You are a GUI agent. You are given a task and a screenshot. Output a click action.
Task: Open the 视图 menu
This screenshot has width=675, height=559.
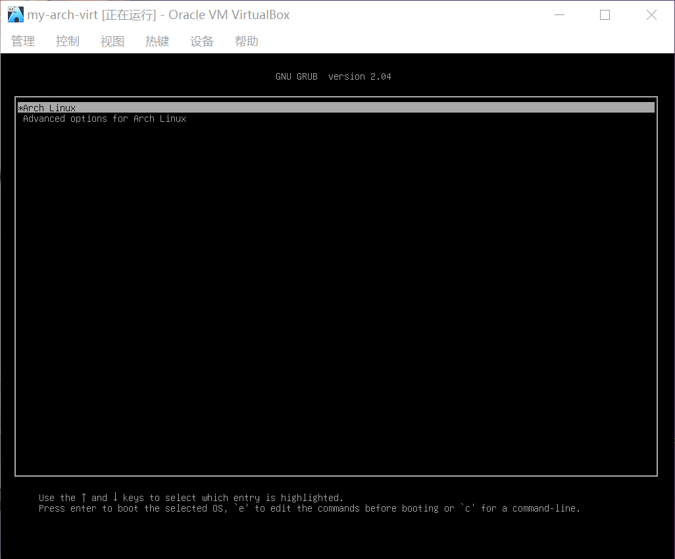113,41
